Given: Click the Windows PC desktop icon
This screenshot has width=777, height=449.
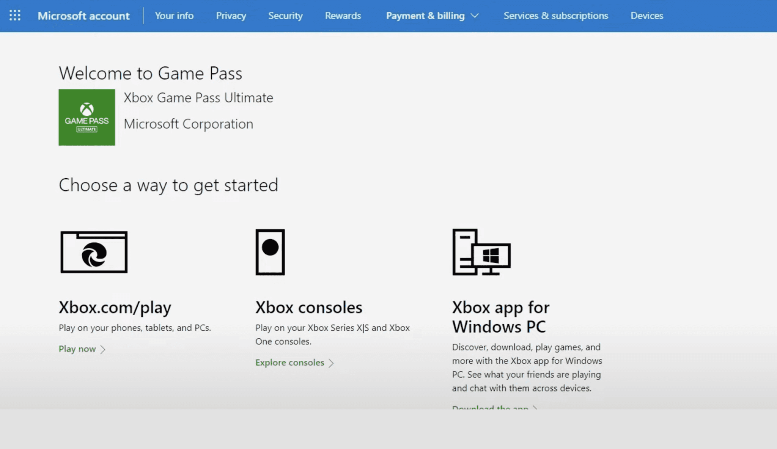Looking at the screenshot, I should [481, 252].
